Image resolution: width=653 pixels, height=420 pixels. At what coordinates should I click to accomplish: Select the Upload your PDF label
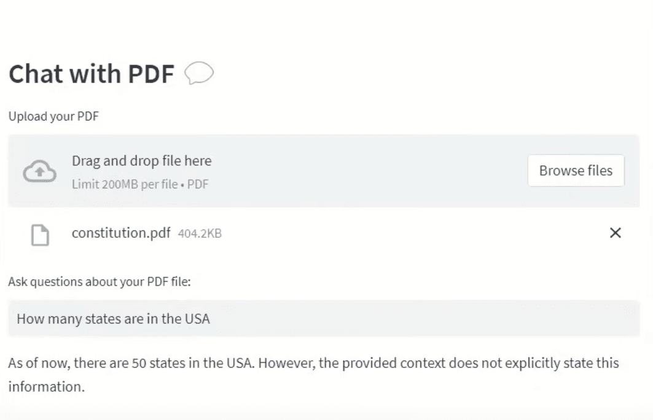tap(53, 116)
